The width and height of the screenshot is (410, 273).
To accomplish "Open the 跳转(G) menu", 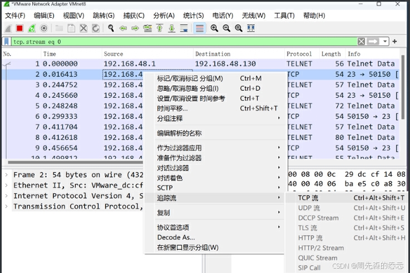I will point(103,16).
